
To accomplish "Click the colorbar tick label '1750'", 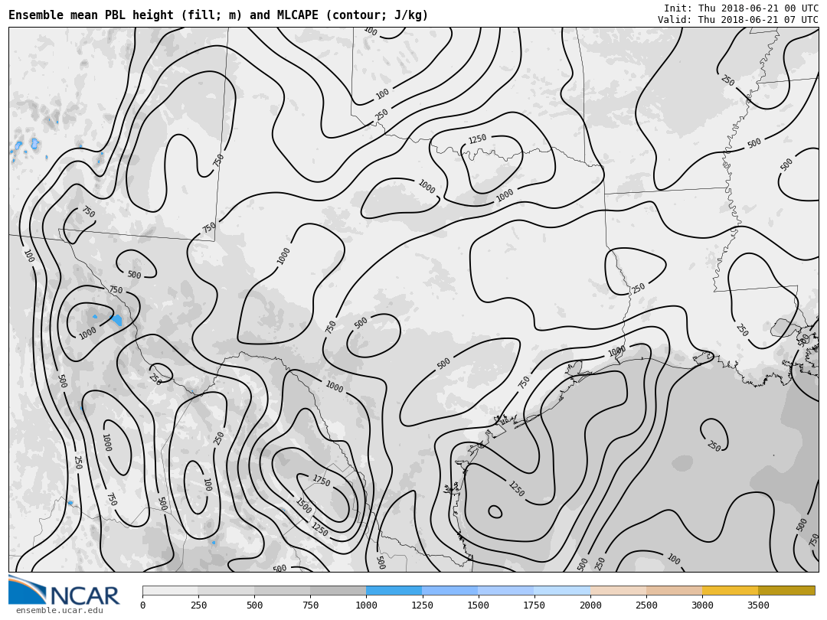I will (534, 605).
